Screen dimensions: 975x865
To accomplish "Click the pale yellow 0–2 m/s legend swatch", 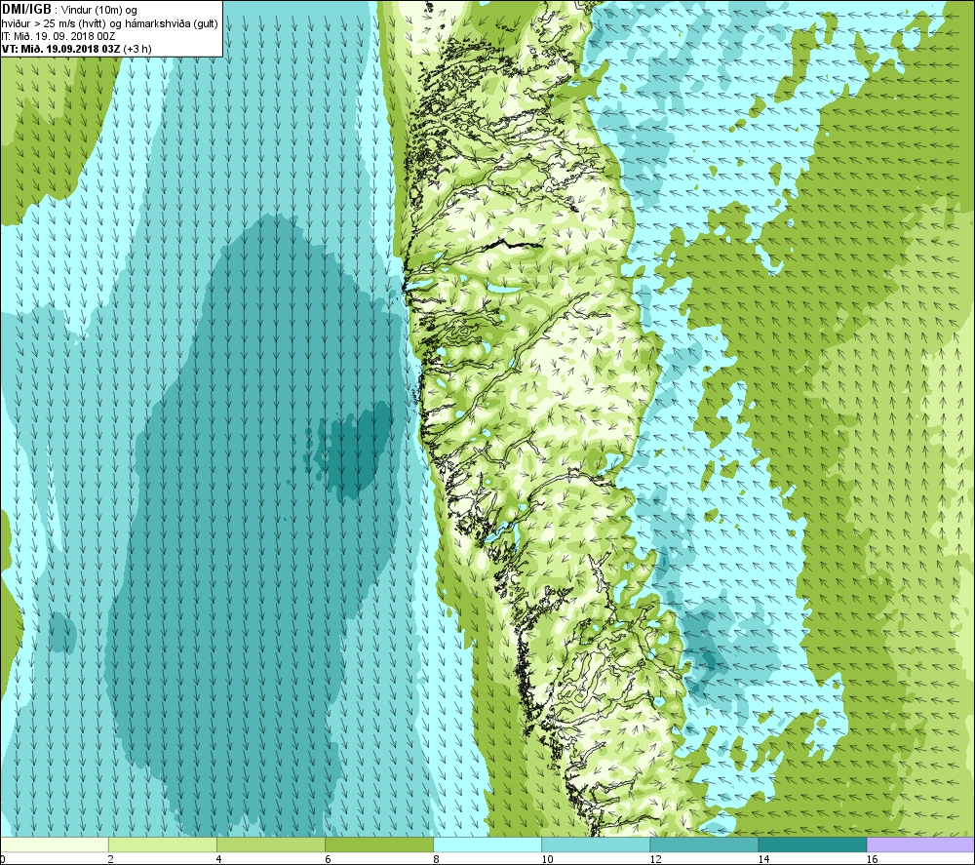I will pos(55,845).
